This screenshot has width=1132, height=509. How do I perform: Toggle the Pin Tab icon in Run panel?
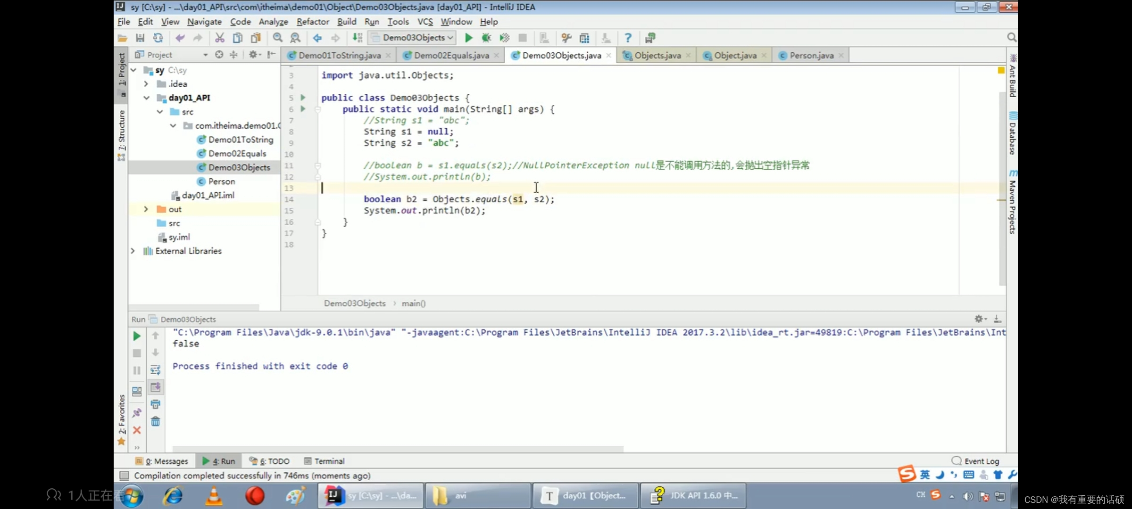[137, 413]
